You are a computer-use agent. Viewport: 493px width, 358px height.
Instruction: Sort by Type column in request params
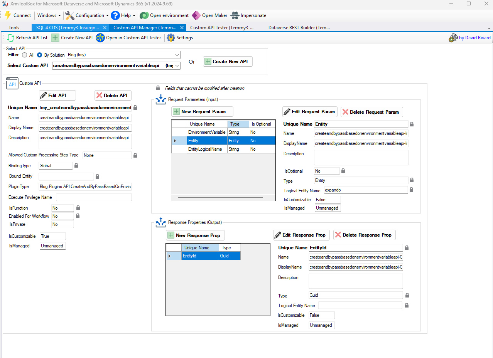pyautogui.click(x=238, y=124)
